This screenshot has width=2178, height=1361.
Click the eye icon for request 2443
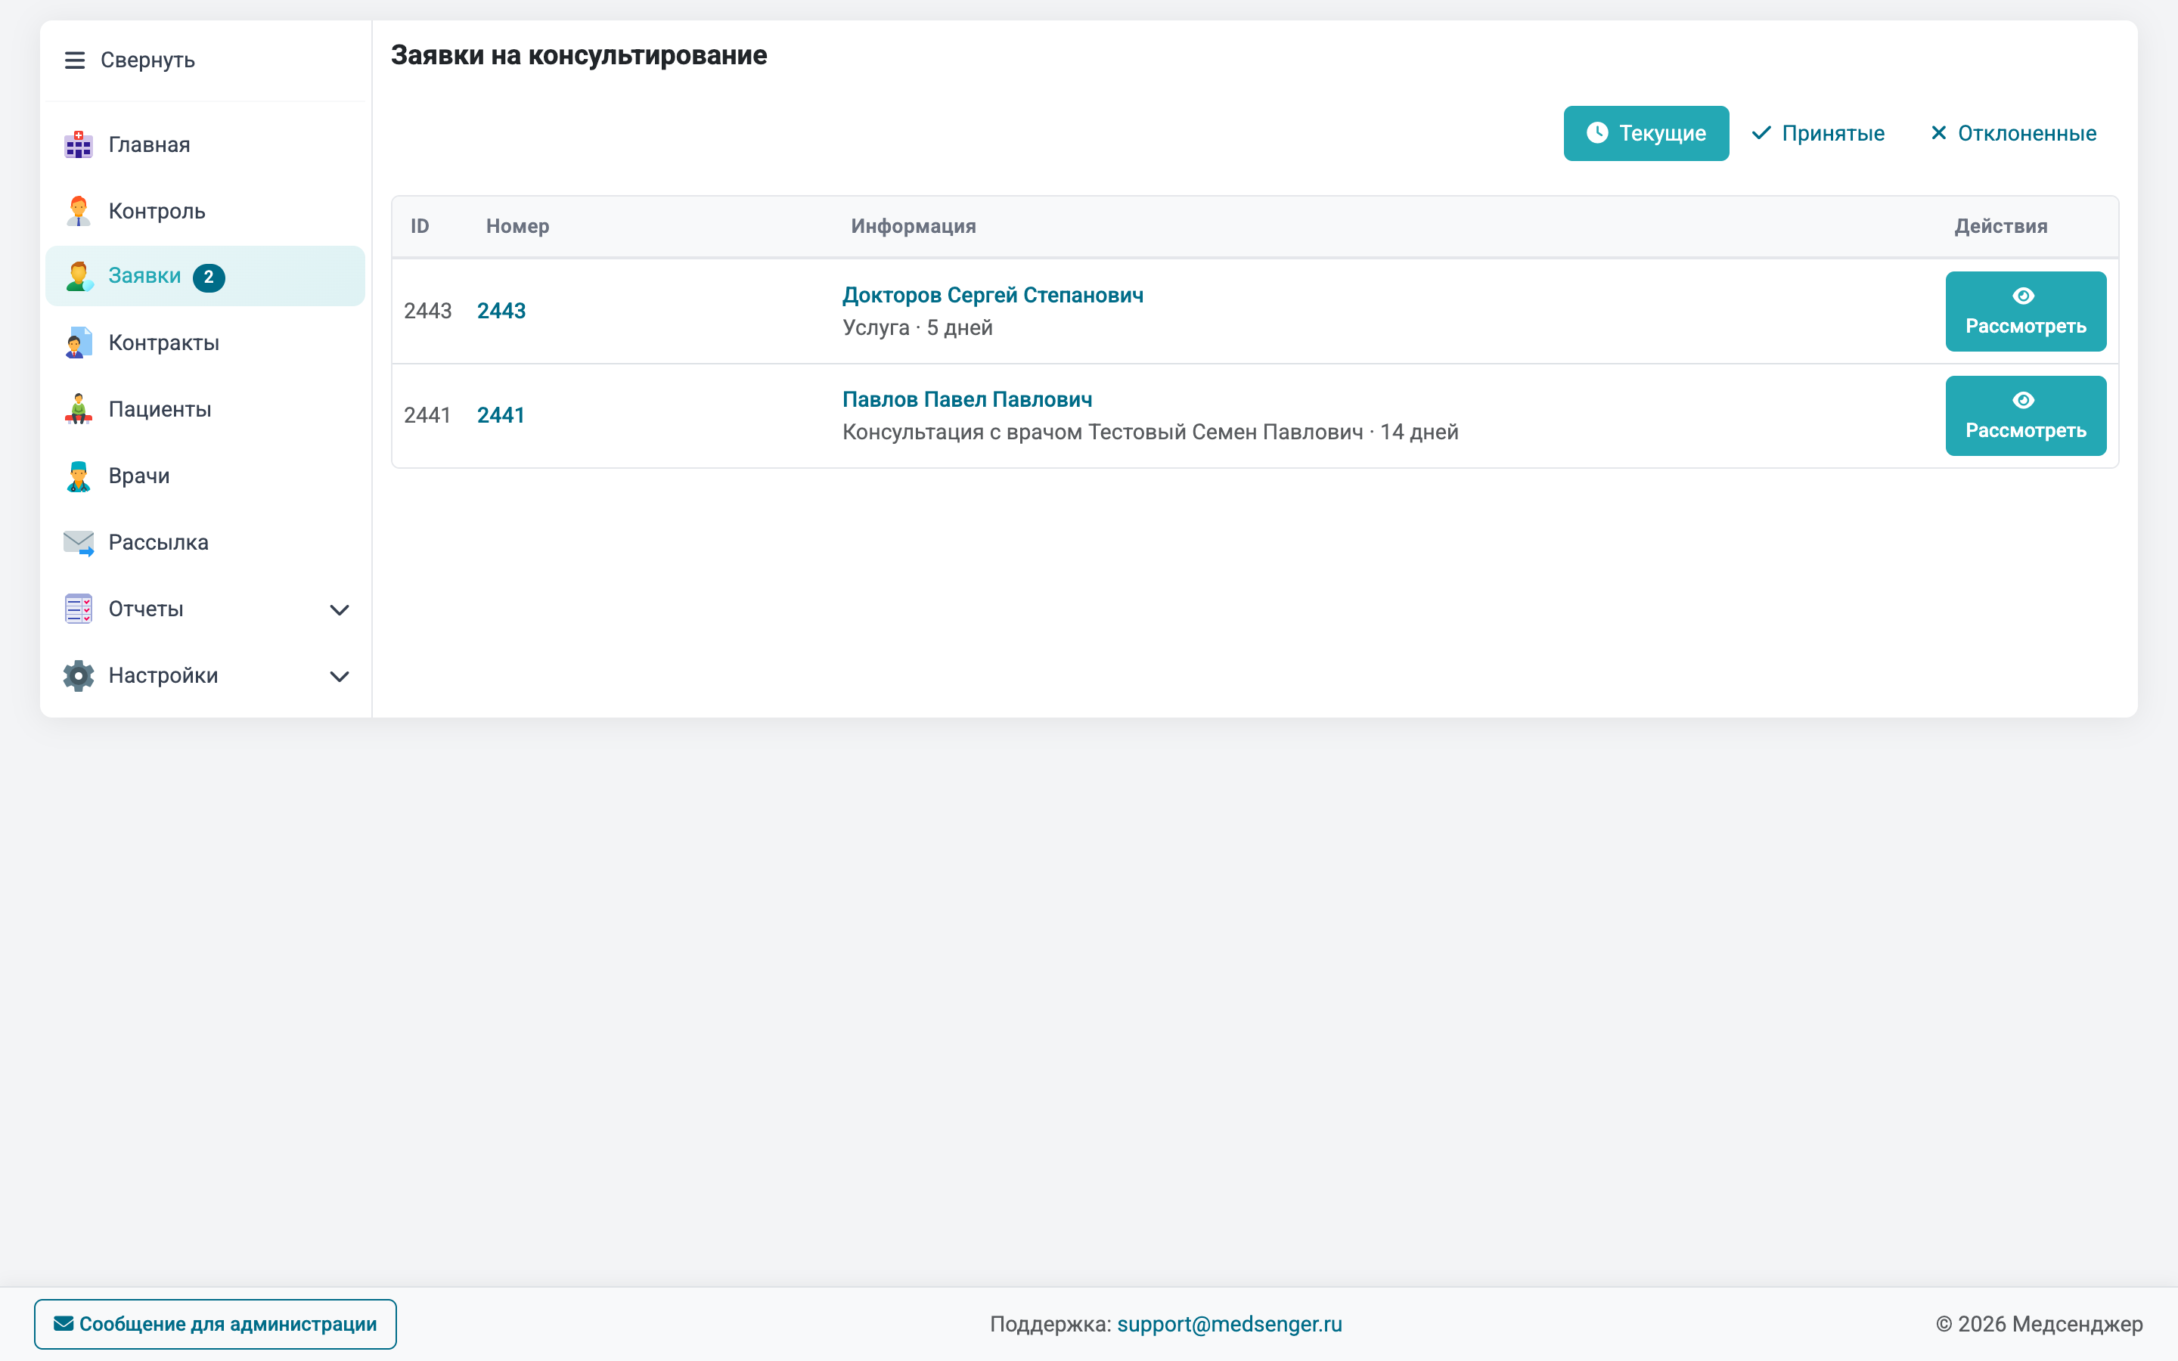click(x=2023, y=296)
